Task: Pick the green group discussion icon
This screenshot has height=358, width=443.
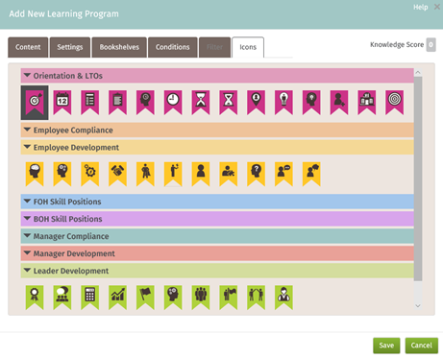Action: click(62, 298)
